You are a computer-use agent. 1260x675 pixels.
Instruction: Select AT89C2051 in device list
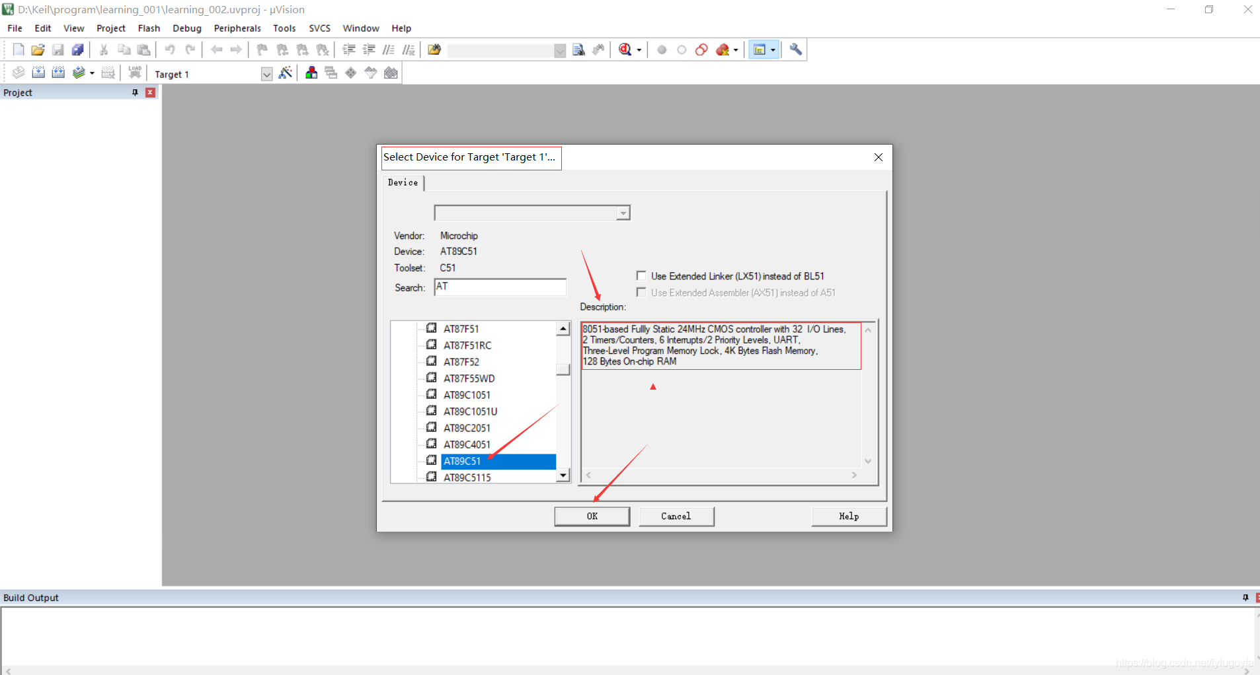point(467,428)
